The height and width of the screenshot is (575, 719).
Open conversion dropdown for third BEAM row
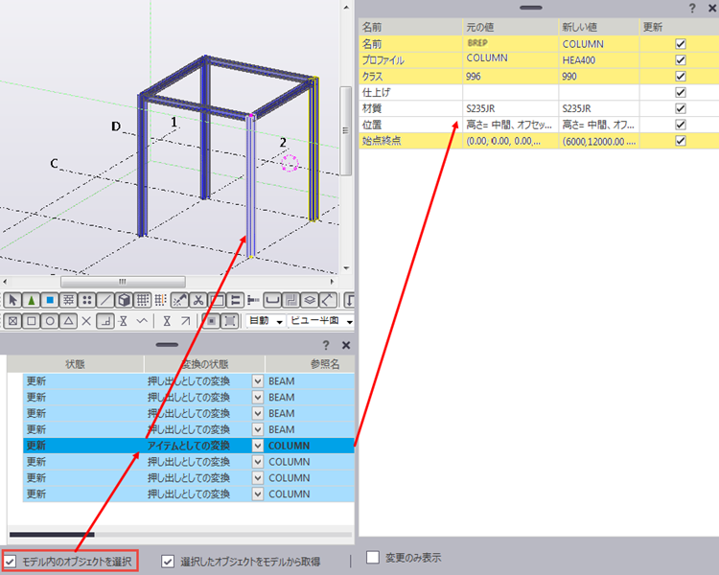tap(258, 413)
